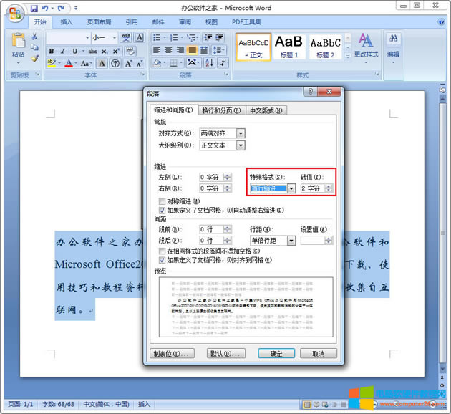Click the 确定 button
This screenshot has height=414, width=451.
[x=276, y=354]
